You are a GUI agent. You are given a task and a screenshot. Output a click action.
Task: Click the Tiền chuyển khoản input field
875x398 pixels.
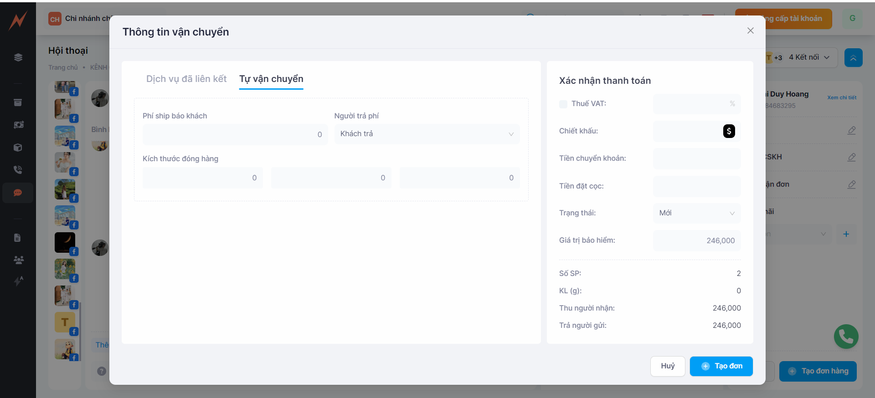(x=696, y=158)
